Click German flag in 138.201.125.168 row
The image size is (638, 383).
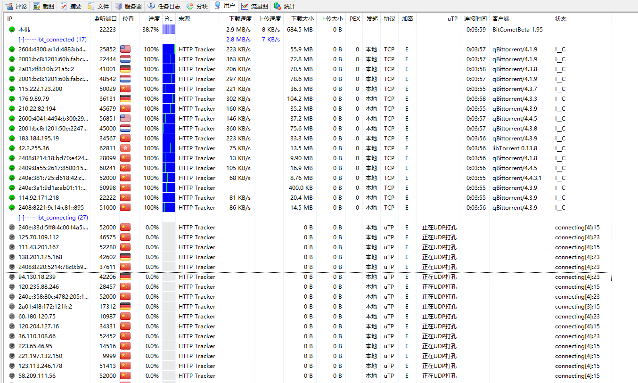coord(125,257)
